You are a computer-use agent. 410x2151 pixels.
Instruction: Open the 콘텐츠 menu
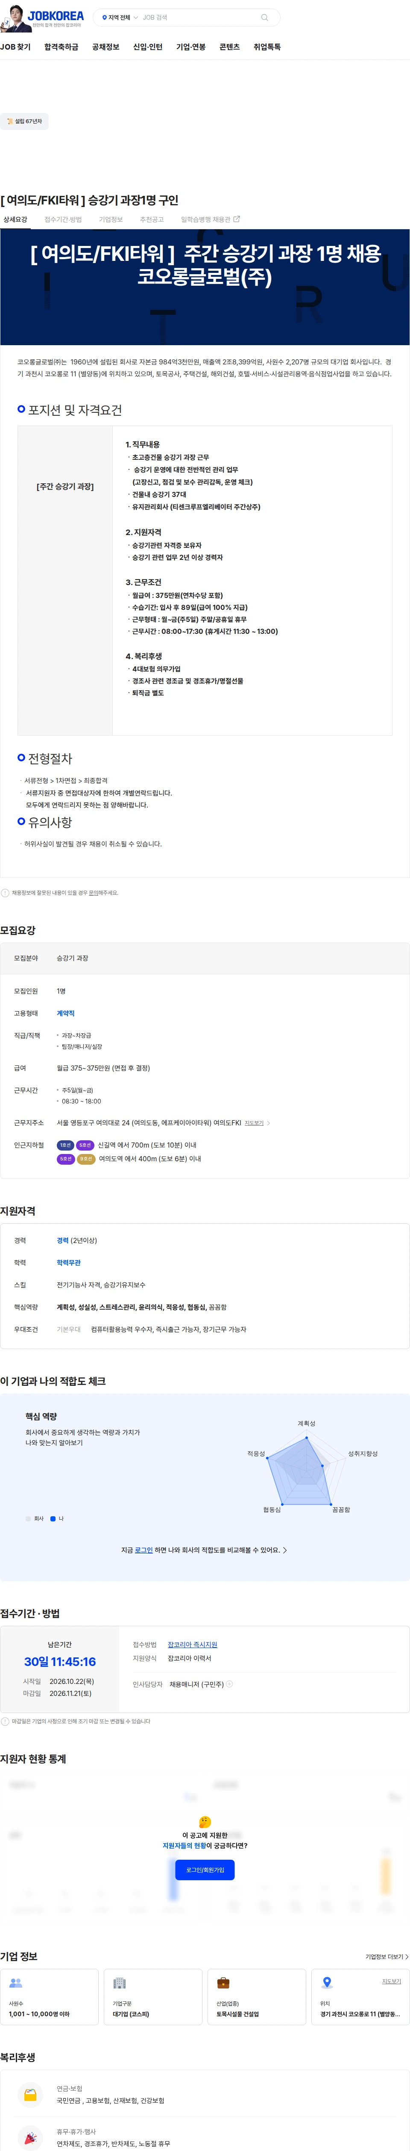point(229,47)
